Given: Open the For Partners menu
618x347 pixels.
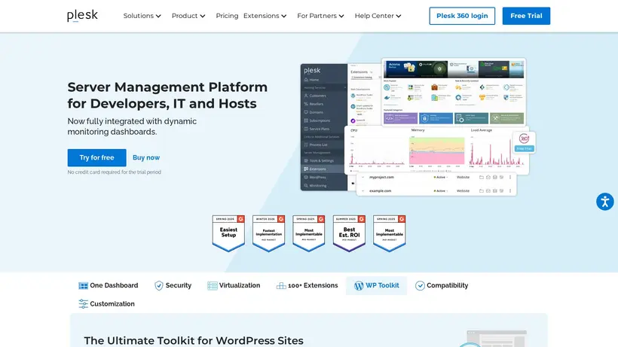Looking at the screenshot, I should pos(317,16).
